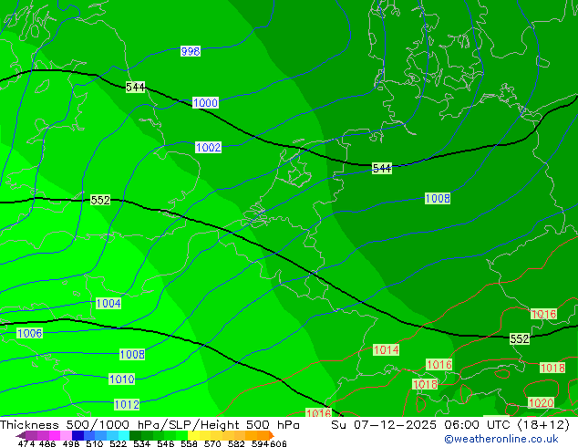Click the yellow legend swatch beside 558
Screen dimensions: 578x447
coord(193,435)
